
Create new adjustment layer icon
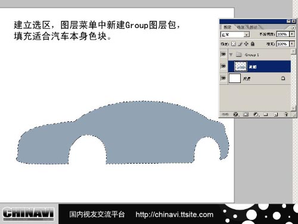(x=256, y=114)
